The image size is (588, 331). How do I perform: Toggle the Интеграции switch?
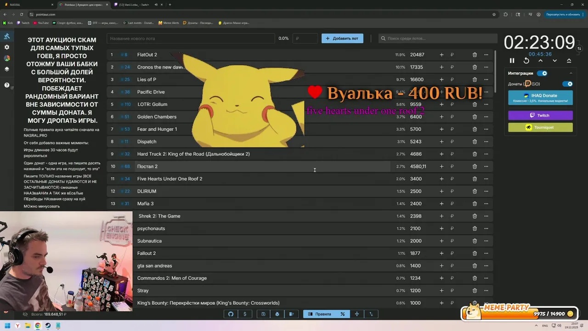point(542,73)
